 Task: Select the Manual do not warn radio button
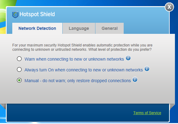(19, 80)
